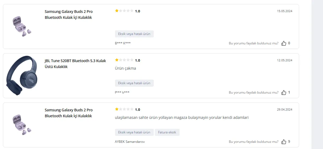The image size is (323, 149).
Task: Click the date 12.05.2024
Action: [x=285, y=60]
